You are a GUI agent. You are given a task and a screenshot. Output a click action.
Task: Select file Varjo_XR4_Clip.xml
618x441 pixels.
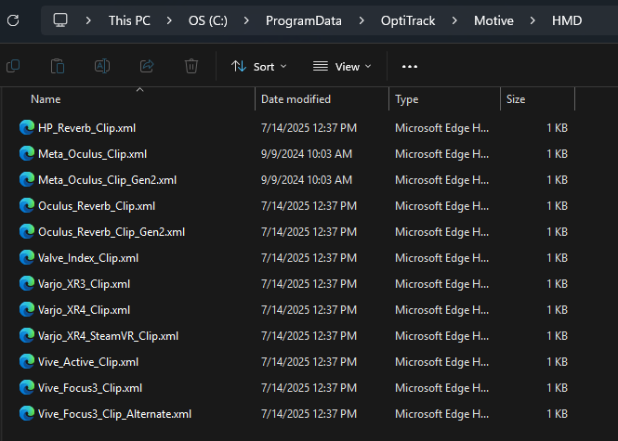point(84,310)
